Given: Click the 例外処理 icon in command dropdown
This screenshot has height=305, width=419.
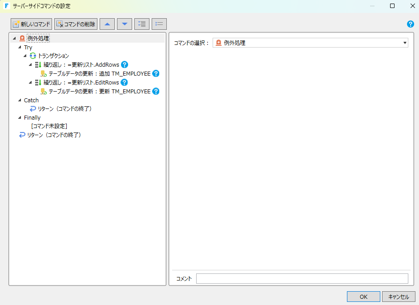Looking at the screenshot, I should (x=218, y=43).
